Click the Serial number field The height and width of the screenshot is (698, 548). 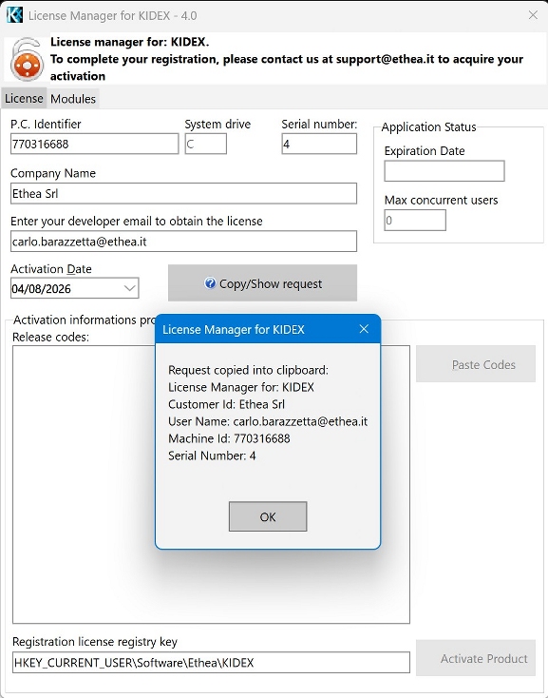[319, 144]
